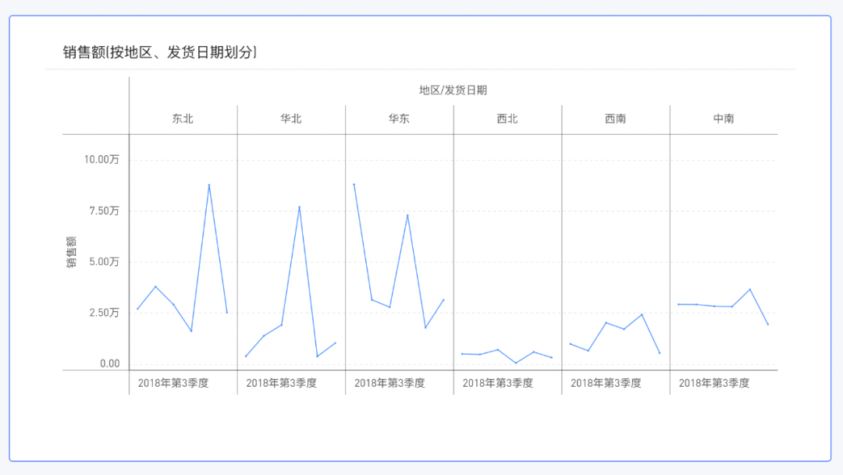This screenshot has height=475, width=843.
Task: Click the 0.00 y-axis tick label
Action: coord(110,363)
